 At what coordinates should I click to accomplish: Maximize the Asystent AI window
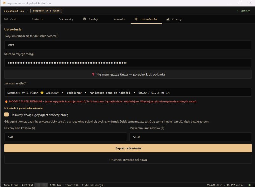coord(240,3)
